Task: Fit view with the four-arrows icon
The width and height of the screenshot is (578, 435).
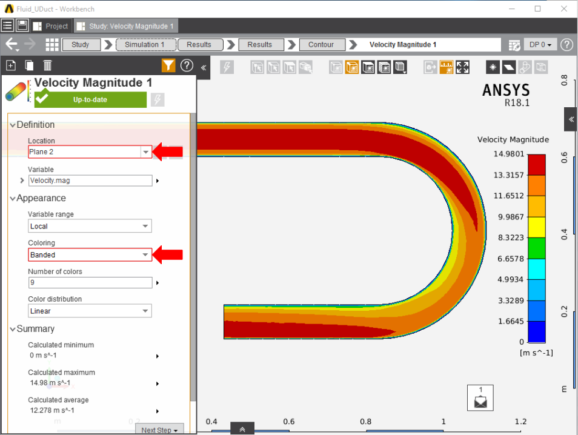Action: coord(463,67)
